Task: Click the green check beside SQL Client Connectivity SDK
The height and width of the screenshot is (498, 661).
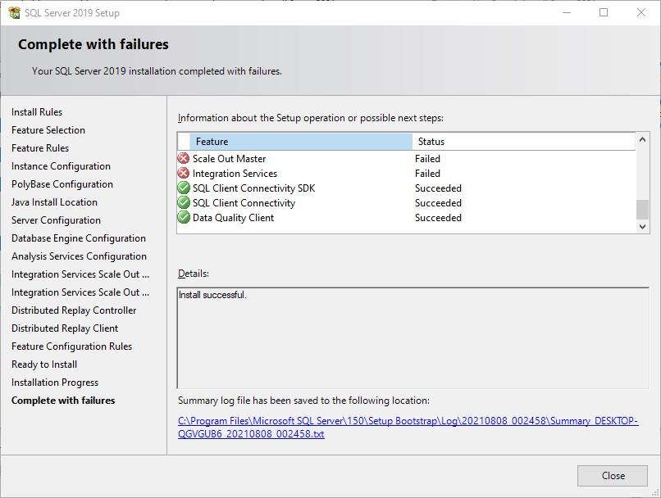Action: pyautogui.click(x=184, y=188)
